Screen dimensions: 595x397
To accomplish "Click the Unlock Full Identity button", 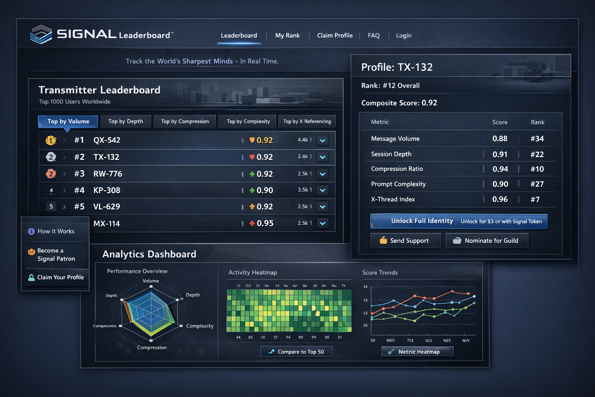I will coord(421,221).
